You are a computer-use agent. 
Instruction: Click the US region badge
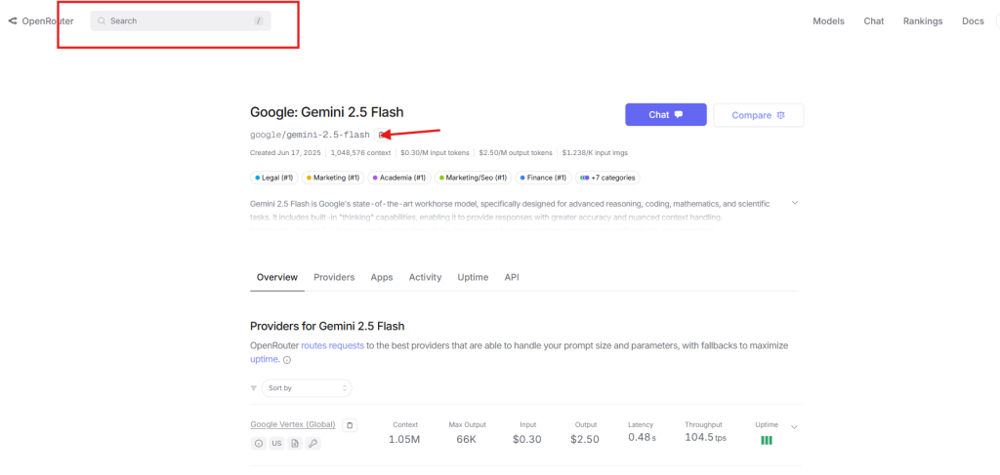point(276,444)
